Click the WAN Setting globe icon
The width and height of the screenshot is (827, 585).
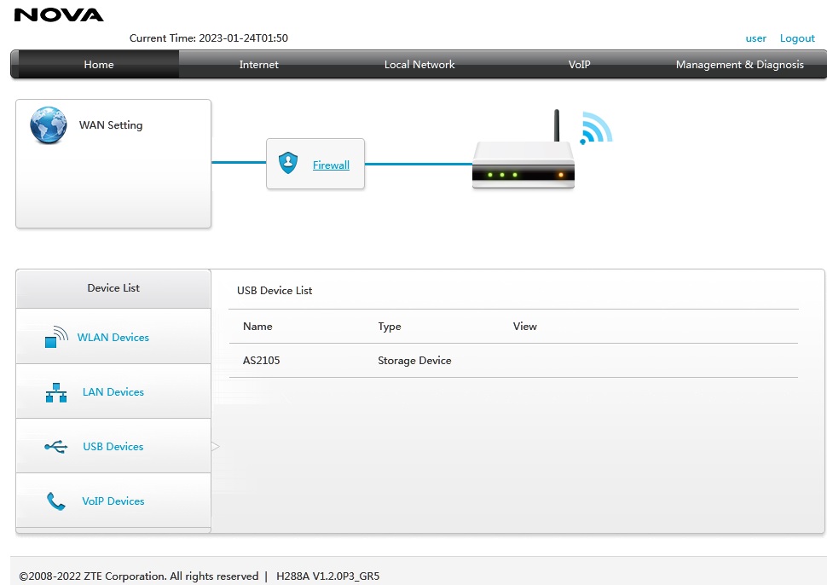tap(48, 125)
